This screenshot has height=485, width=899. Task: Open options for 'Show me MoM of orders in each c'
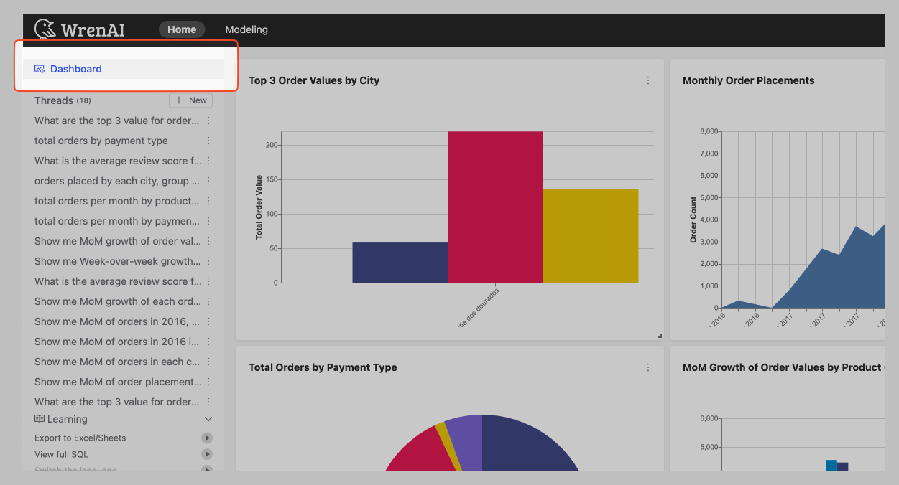208,362
